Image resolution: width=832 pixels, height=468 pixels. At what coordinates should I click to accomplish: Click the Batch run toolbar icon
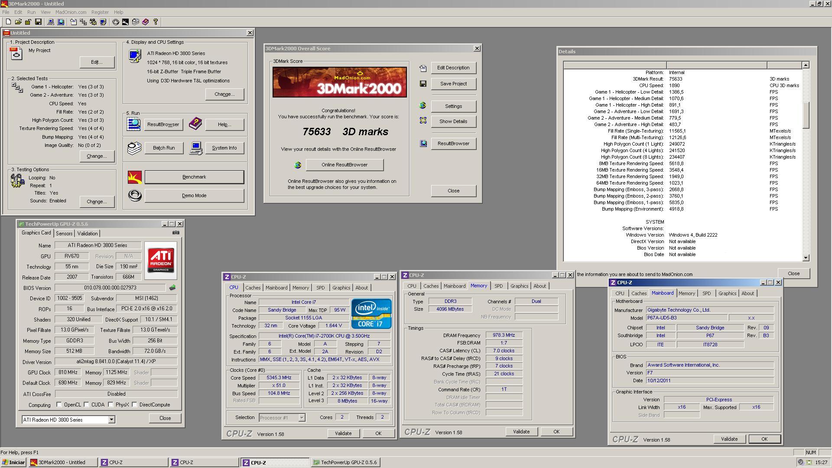pyautogui.click(x=136, y=22)
